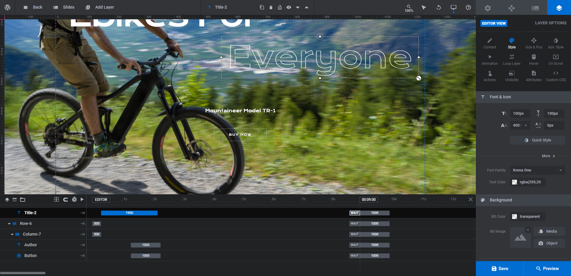Delete the selected layer trash icon

(271, 7)
